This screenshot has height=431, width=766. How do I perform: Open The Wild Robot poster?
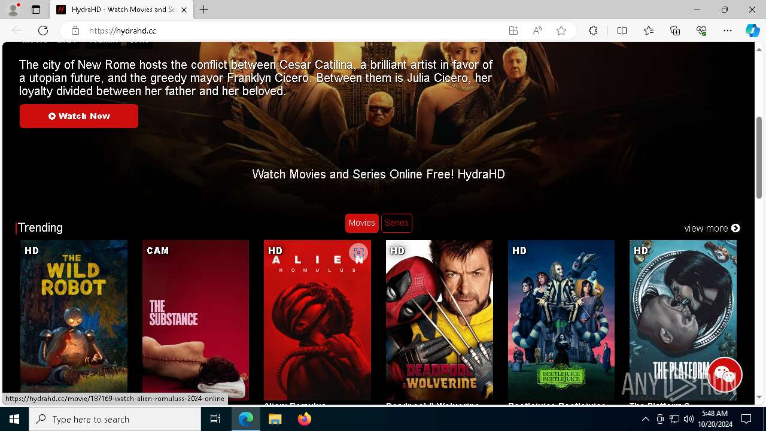tap(74, 320)
